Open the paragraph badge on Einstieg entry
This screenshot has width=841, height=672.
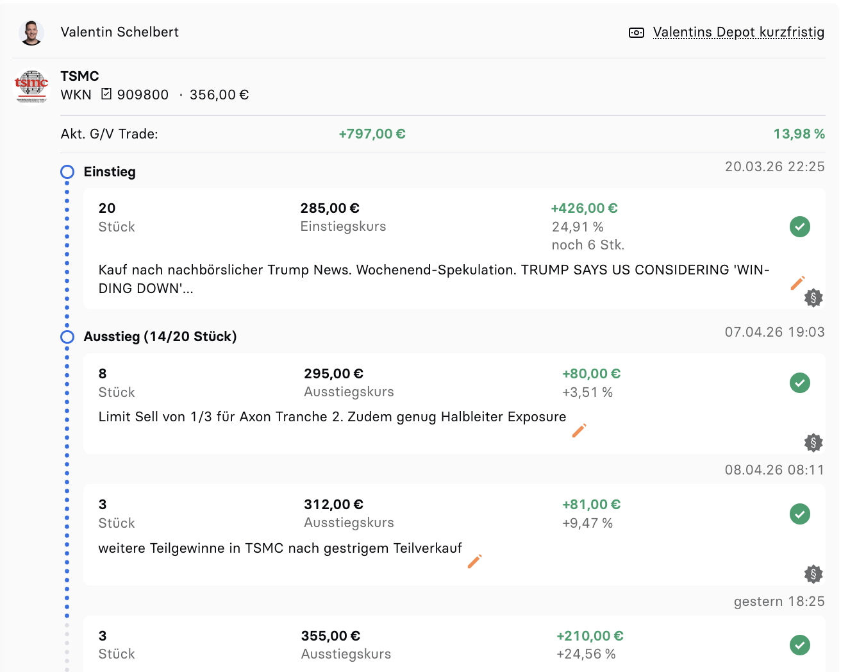pyautogui.click(x=813, y=298)
